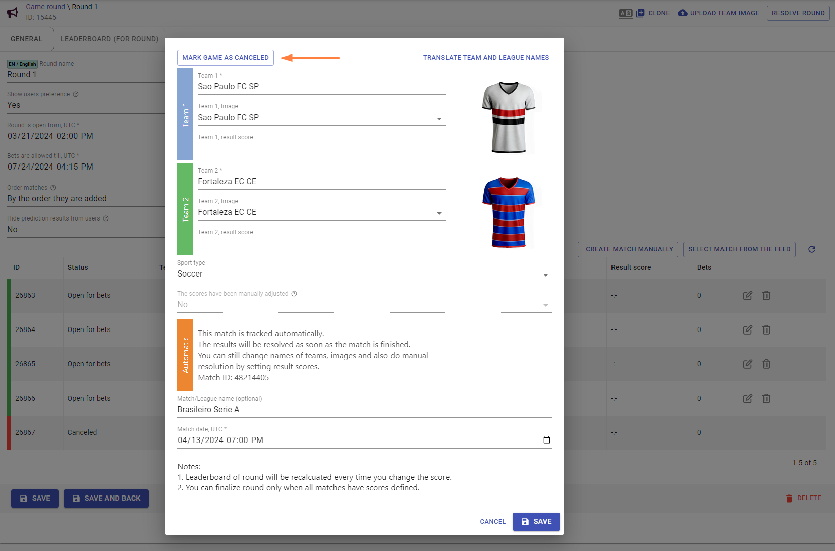This screenshot has width=835, height=551.
Task: Expand Team 2 Image dropdown
Action: (x=439, y=213)
